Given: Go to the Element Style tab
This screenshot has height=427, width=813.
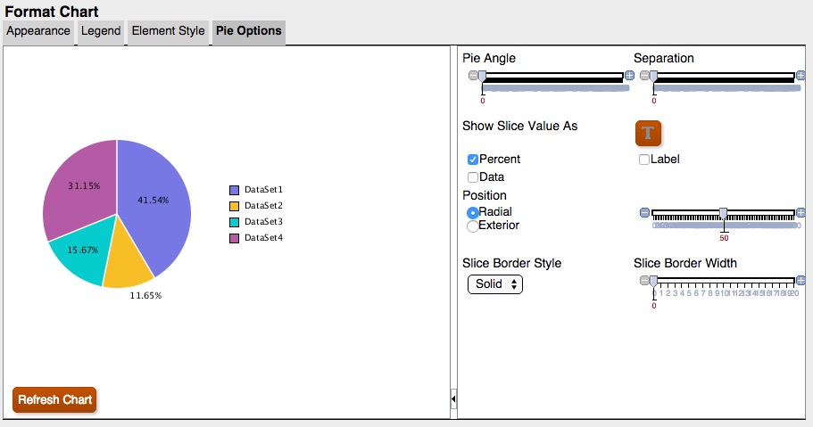Looking at the screenshot, I should [168, 31].
